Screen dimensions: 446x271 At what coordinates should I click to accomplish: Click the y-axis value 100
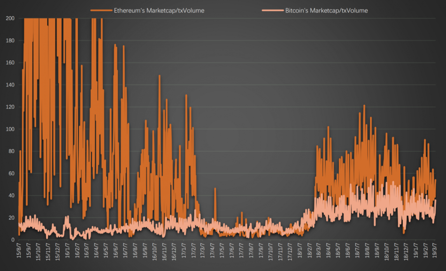coord(10,129)
